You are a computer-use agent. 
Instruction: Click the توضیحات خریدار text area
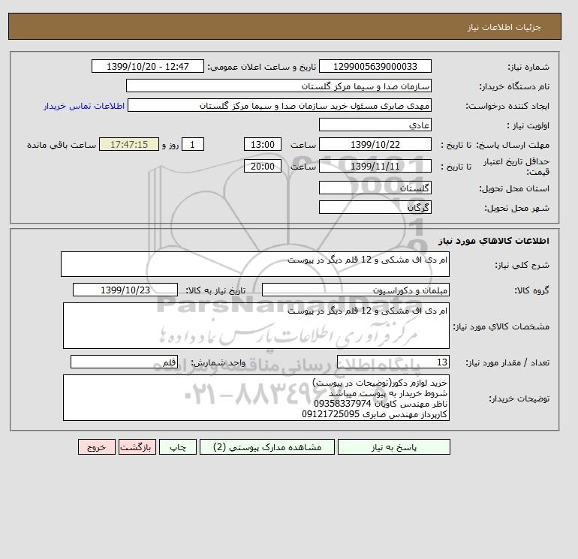(x=256, y=398)
